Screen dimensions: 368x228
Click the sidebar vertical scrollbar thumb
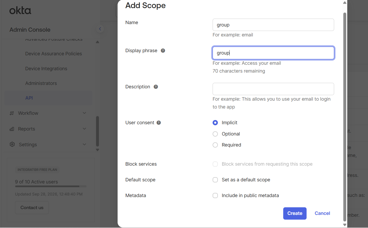pyautogui.click(x=98, y=131)
